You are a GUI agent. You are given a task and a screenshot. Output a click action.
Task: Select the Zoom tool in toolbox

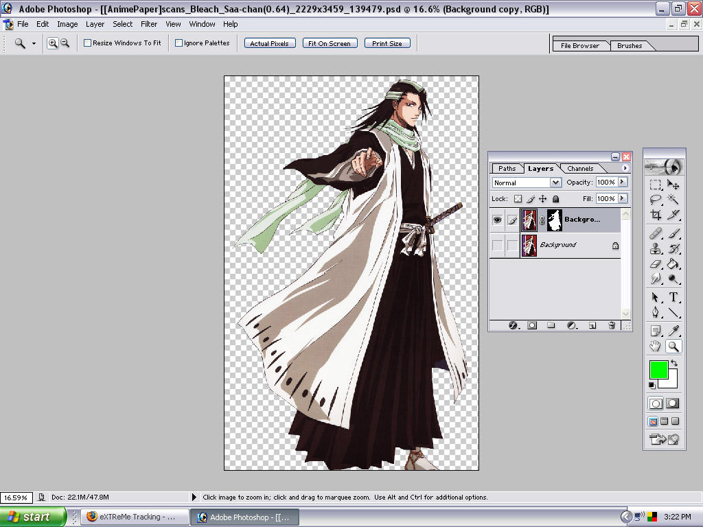(x=673, y=347)
